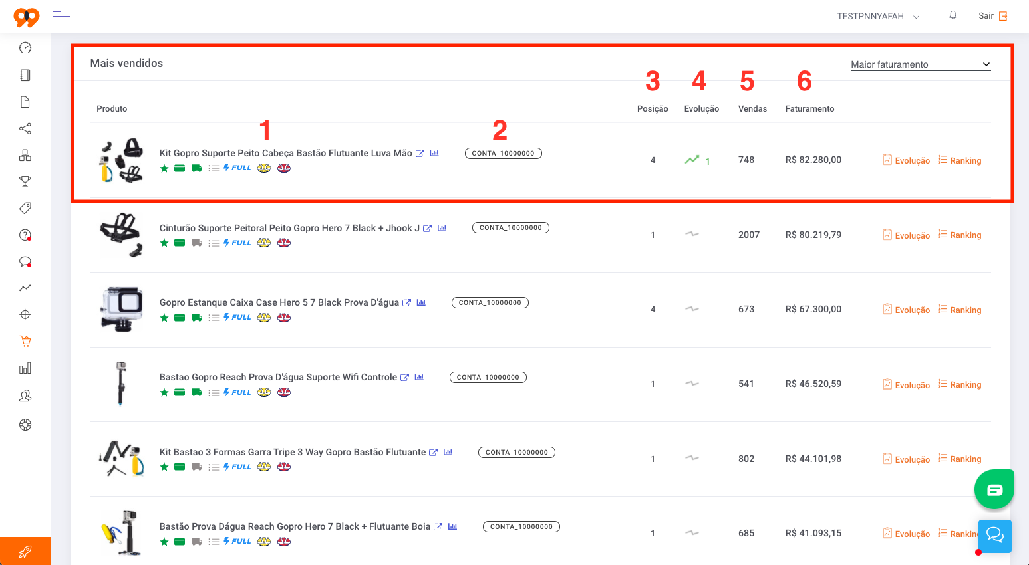The image size is (1029, 565).
Task: Click the chest strap Cinturão product thumbnail
Action: point(121,235)
